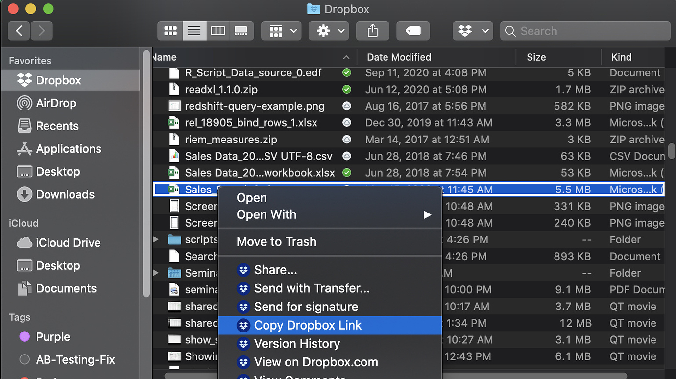Click riem_measures.zip cloud status icon
Viewport: 676px width, 379px height.
point(347,140)
